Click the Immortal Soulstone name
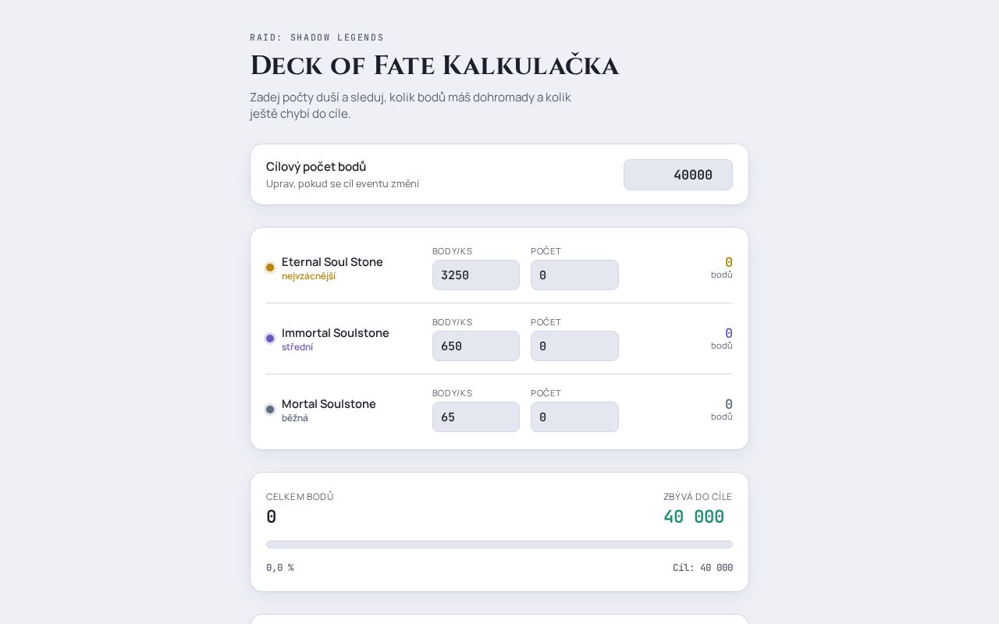Screen dimensions: 999x624 pyautogui.click(x=336, y=333)
